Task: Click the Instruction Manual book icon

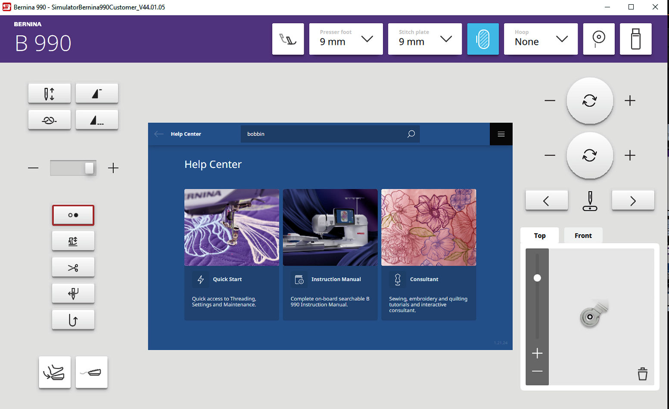Action: [299, 279]
